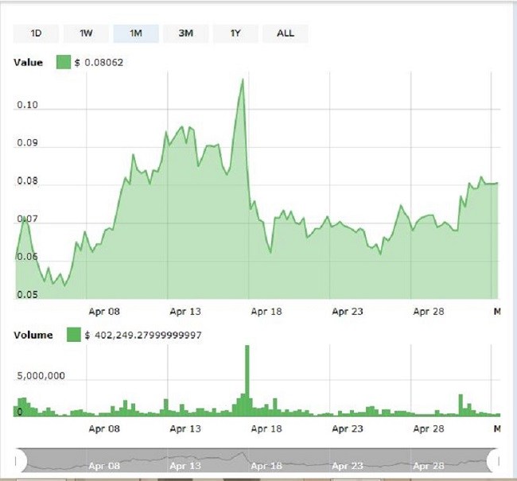Grab the left handle of range navigator

click(x=21, y=460)
